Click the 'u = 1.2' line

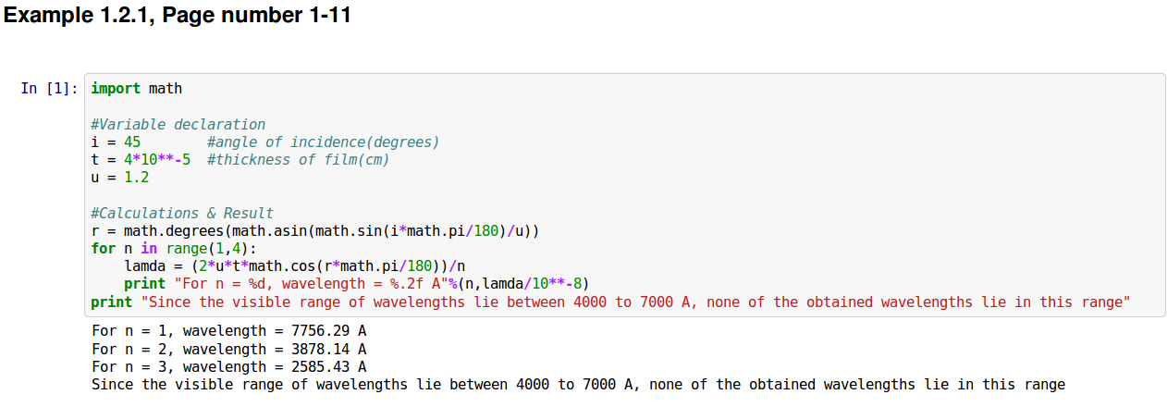point(120,177)
